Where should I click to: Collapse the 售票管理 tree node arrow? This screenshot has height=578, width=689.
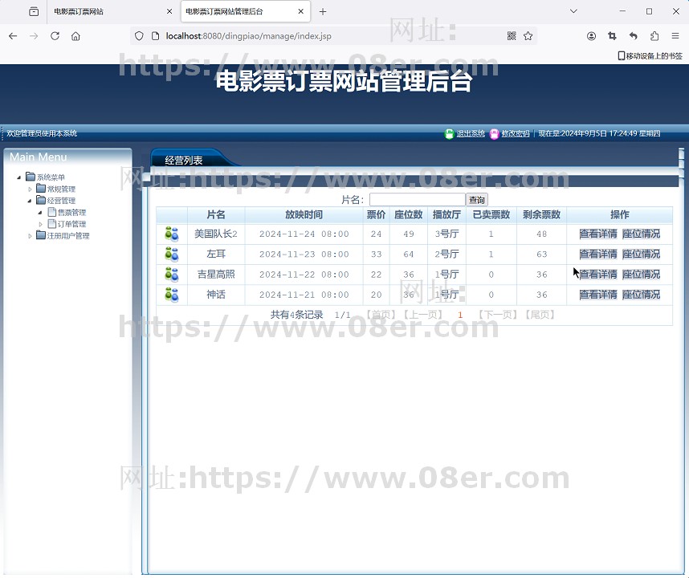40,213
